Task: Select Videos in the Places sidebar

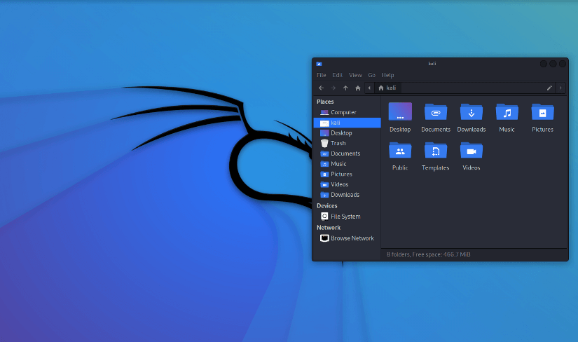Action: coord(347,184)
